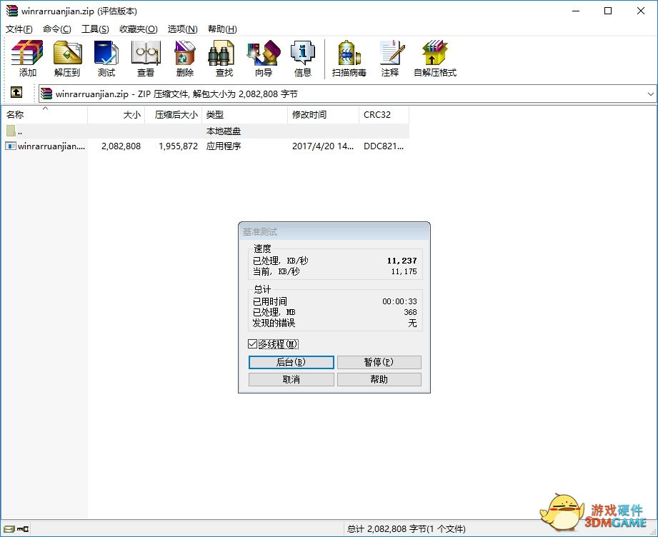658x537 pixels.
Task: Open the 帮助(H) menu
Action: 222,29
